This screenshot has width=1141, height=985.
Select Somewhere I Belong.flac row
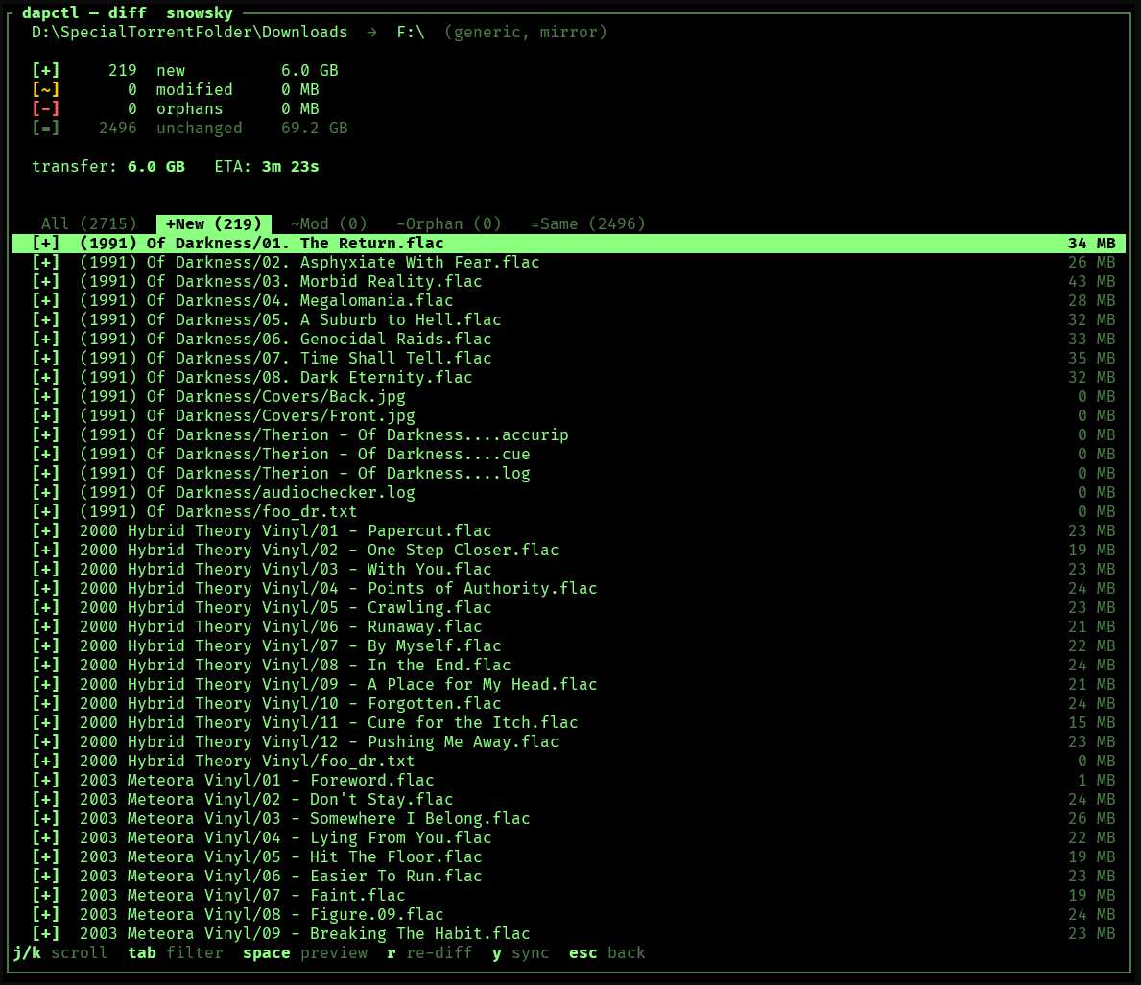(x=569, y=819)
